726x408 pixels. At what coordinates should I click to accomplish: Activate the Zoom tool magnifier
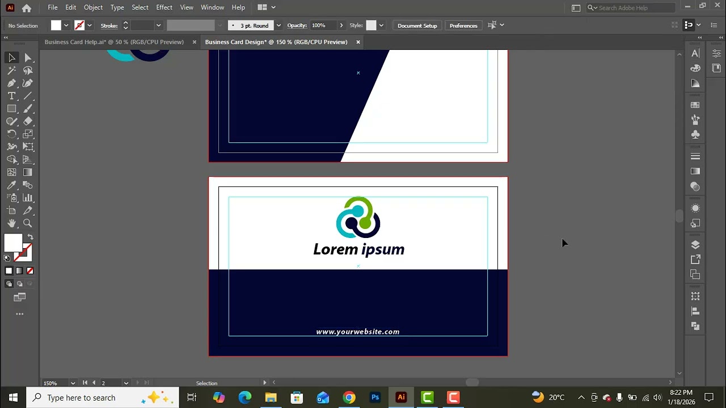point(28,223)
